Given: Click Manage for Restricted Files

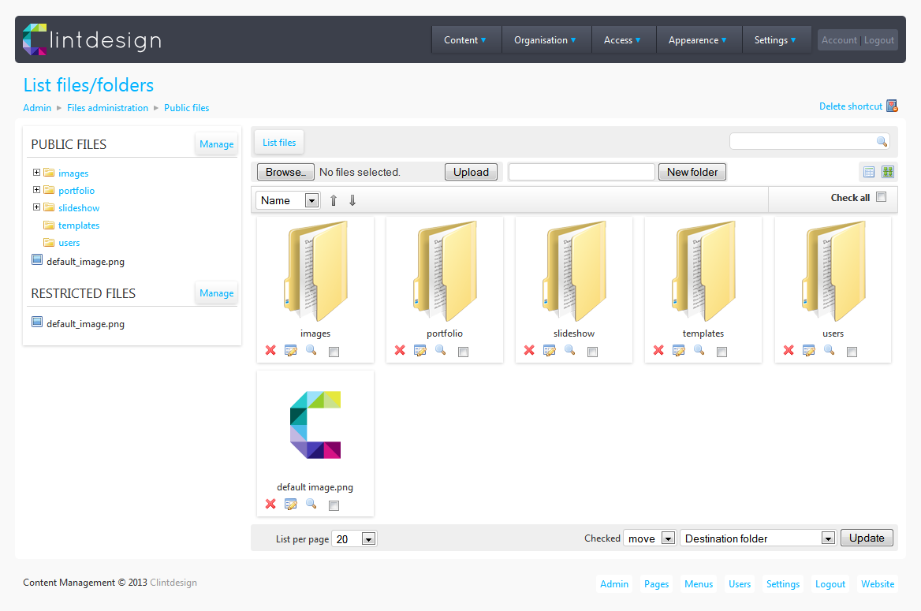Looking at the screenshot, I should 216,293.
